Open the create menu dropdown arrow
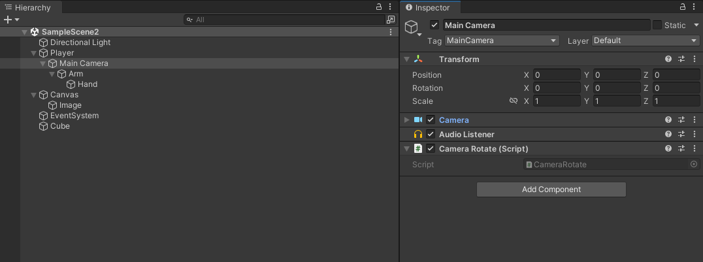Image resolution: width=703 pixels, height=262 pixels. click(17, 20)
